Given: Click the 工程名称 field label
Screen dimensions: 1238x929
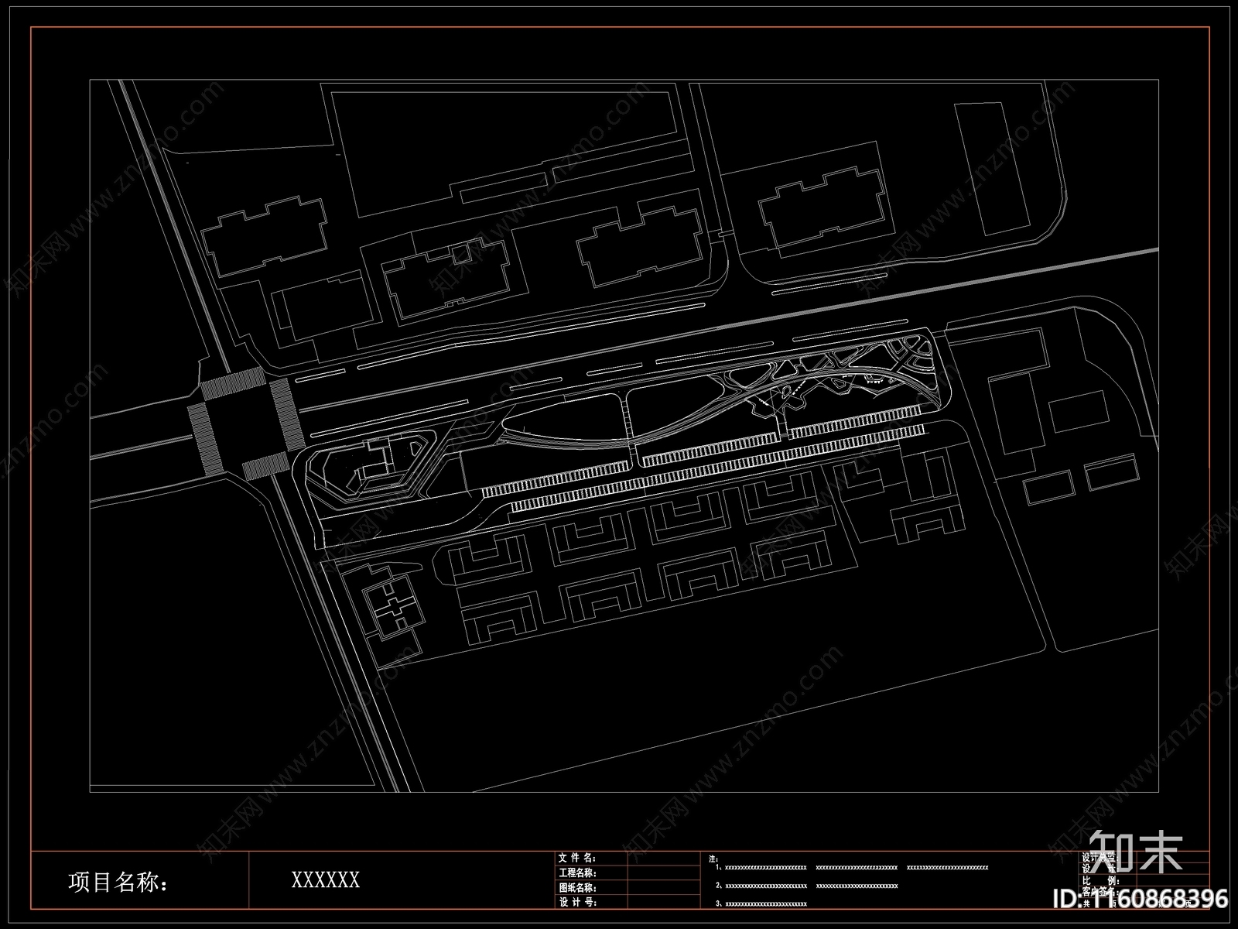Looking at the screenshot, I should [576, 873].
